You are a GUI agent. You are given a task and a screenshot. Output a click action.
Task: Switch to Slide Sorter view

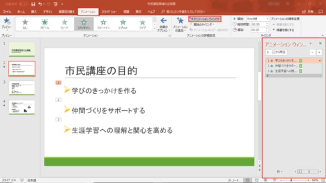click(x=257, y=180)
